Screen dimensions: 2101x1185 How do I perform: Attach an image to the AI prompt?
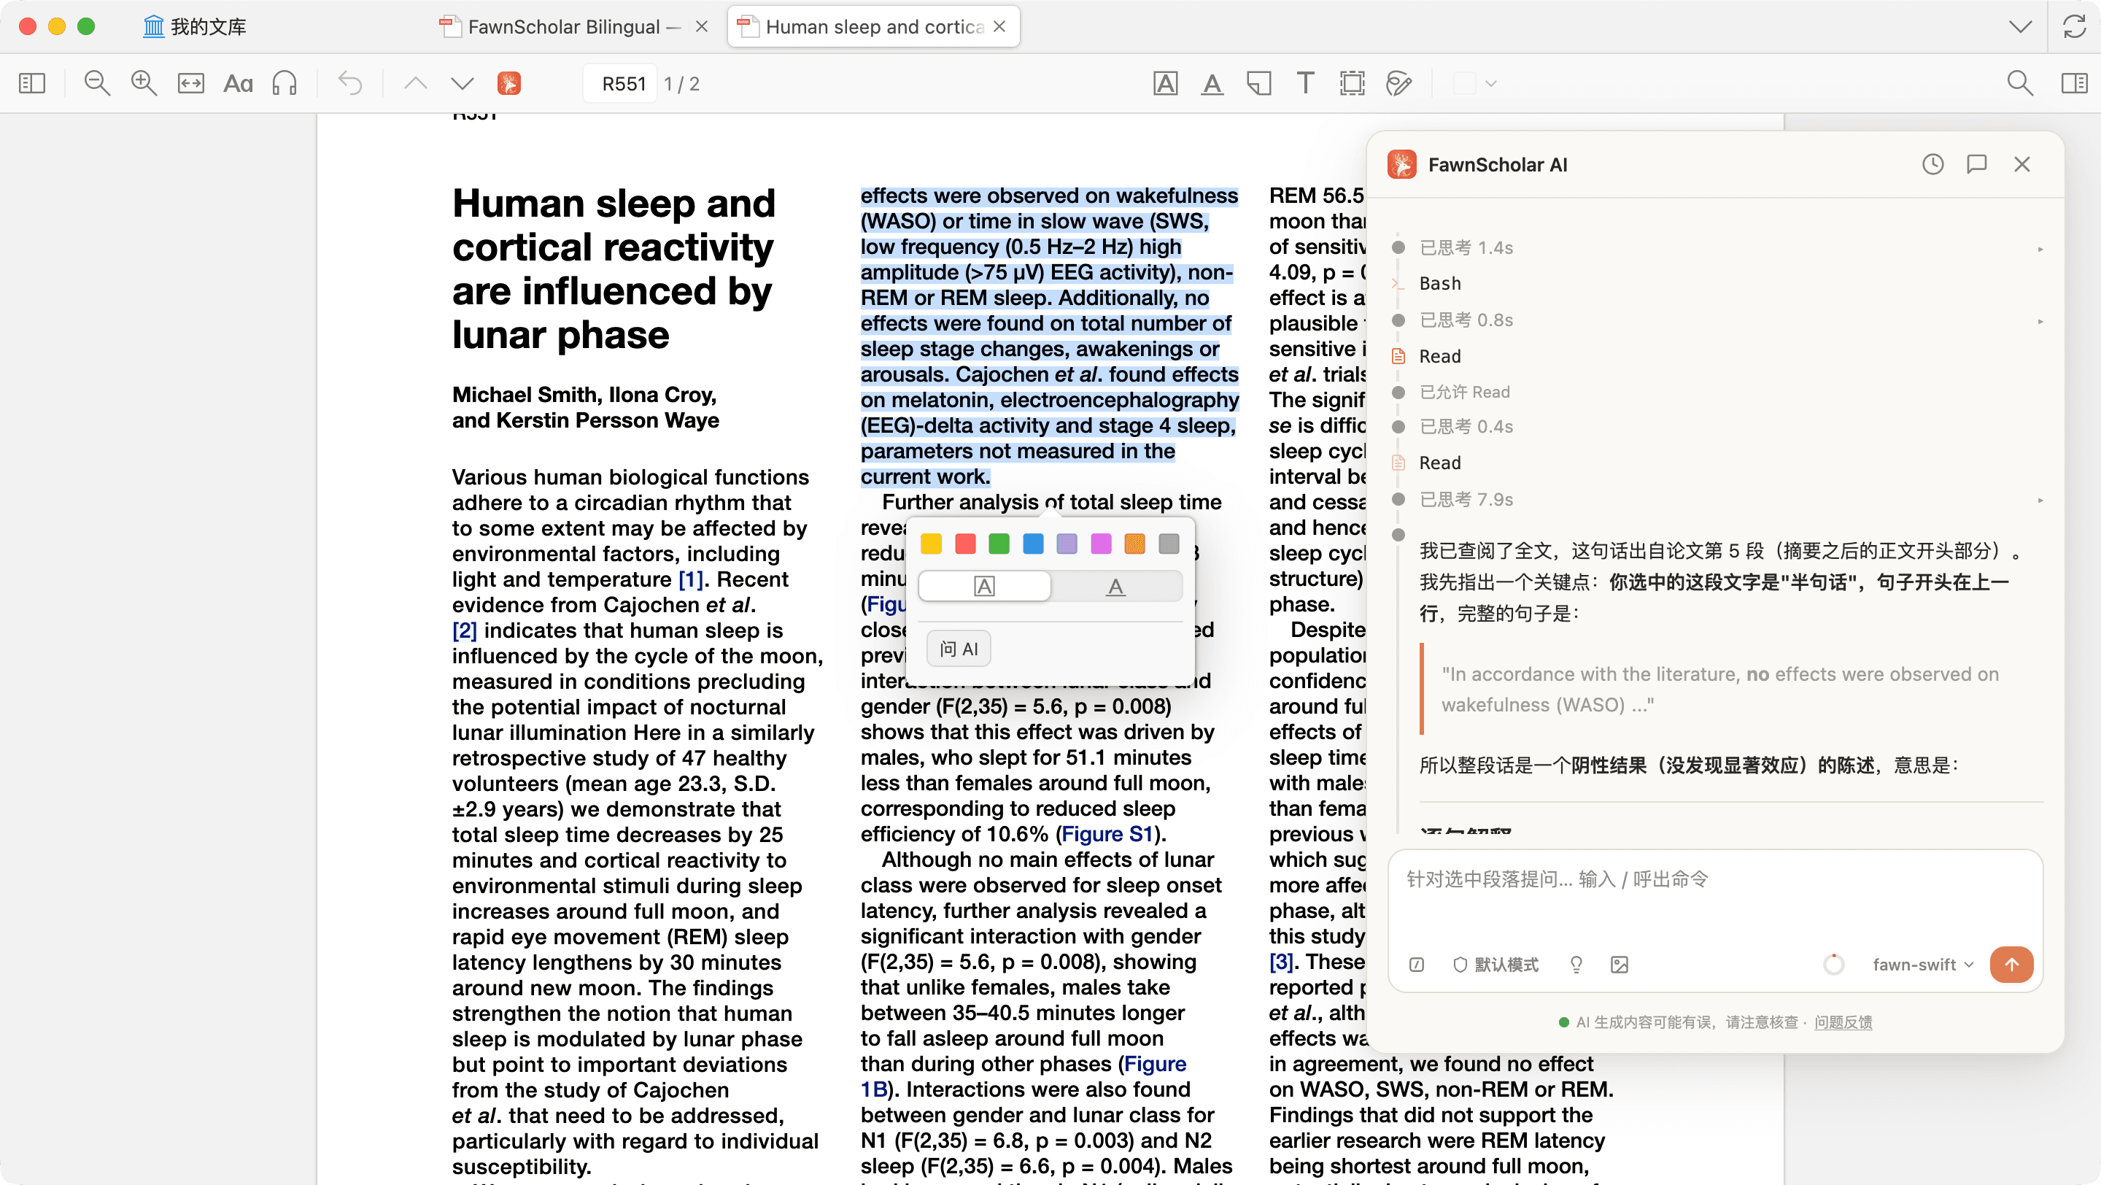1619,964
